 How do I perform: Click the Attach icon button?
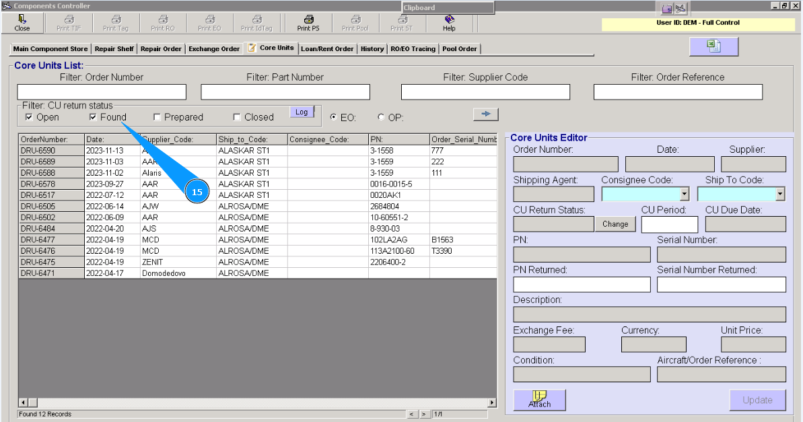pyautogui.click(x=539, y=400)
